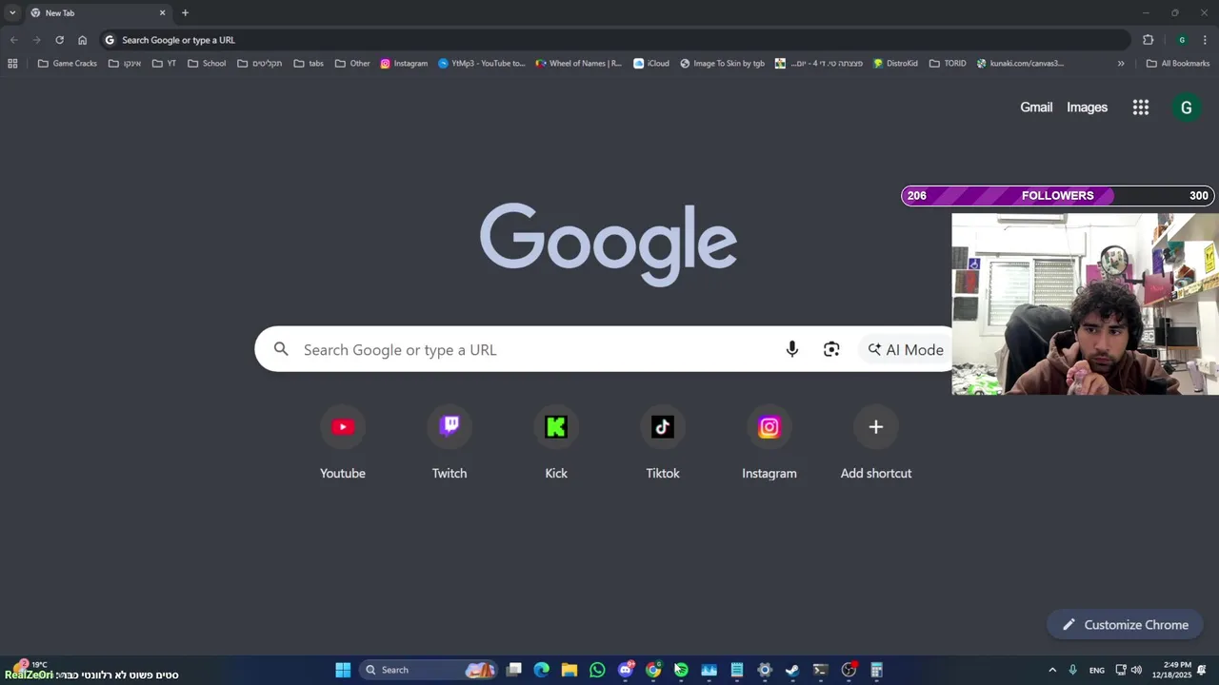
Task: Open the Windows Start menu
Action: tap(343, 670)
